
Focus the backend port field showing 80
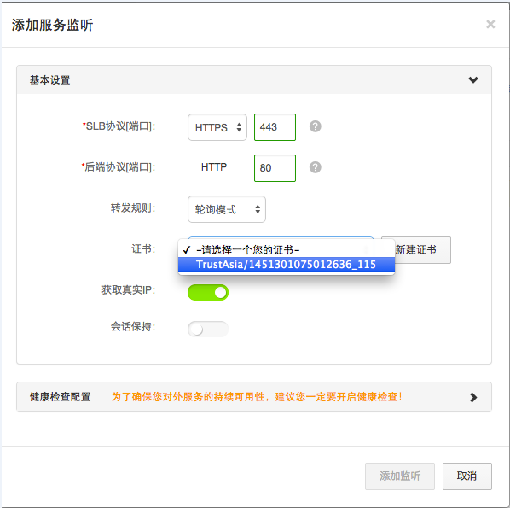275,168
